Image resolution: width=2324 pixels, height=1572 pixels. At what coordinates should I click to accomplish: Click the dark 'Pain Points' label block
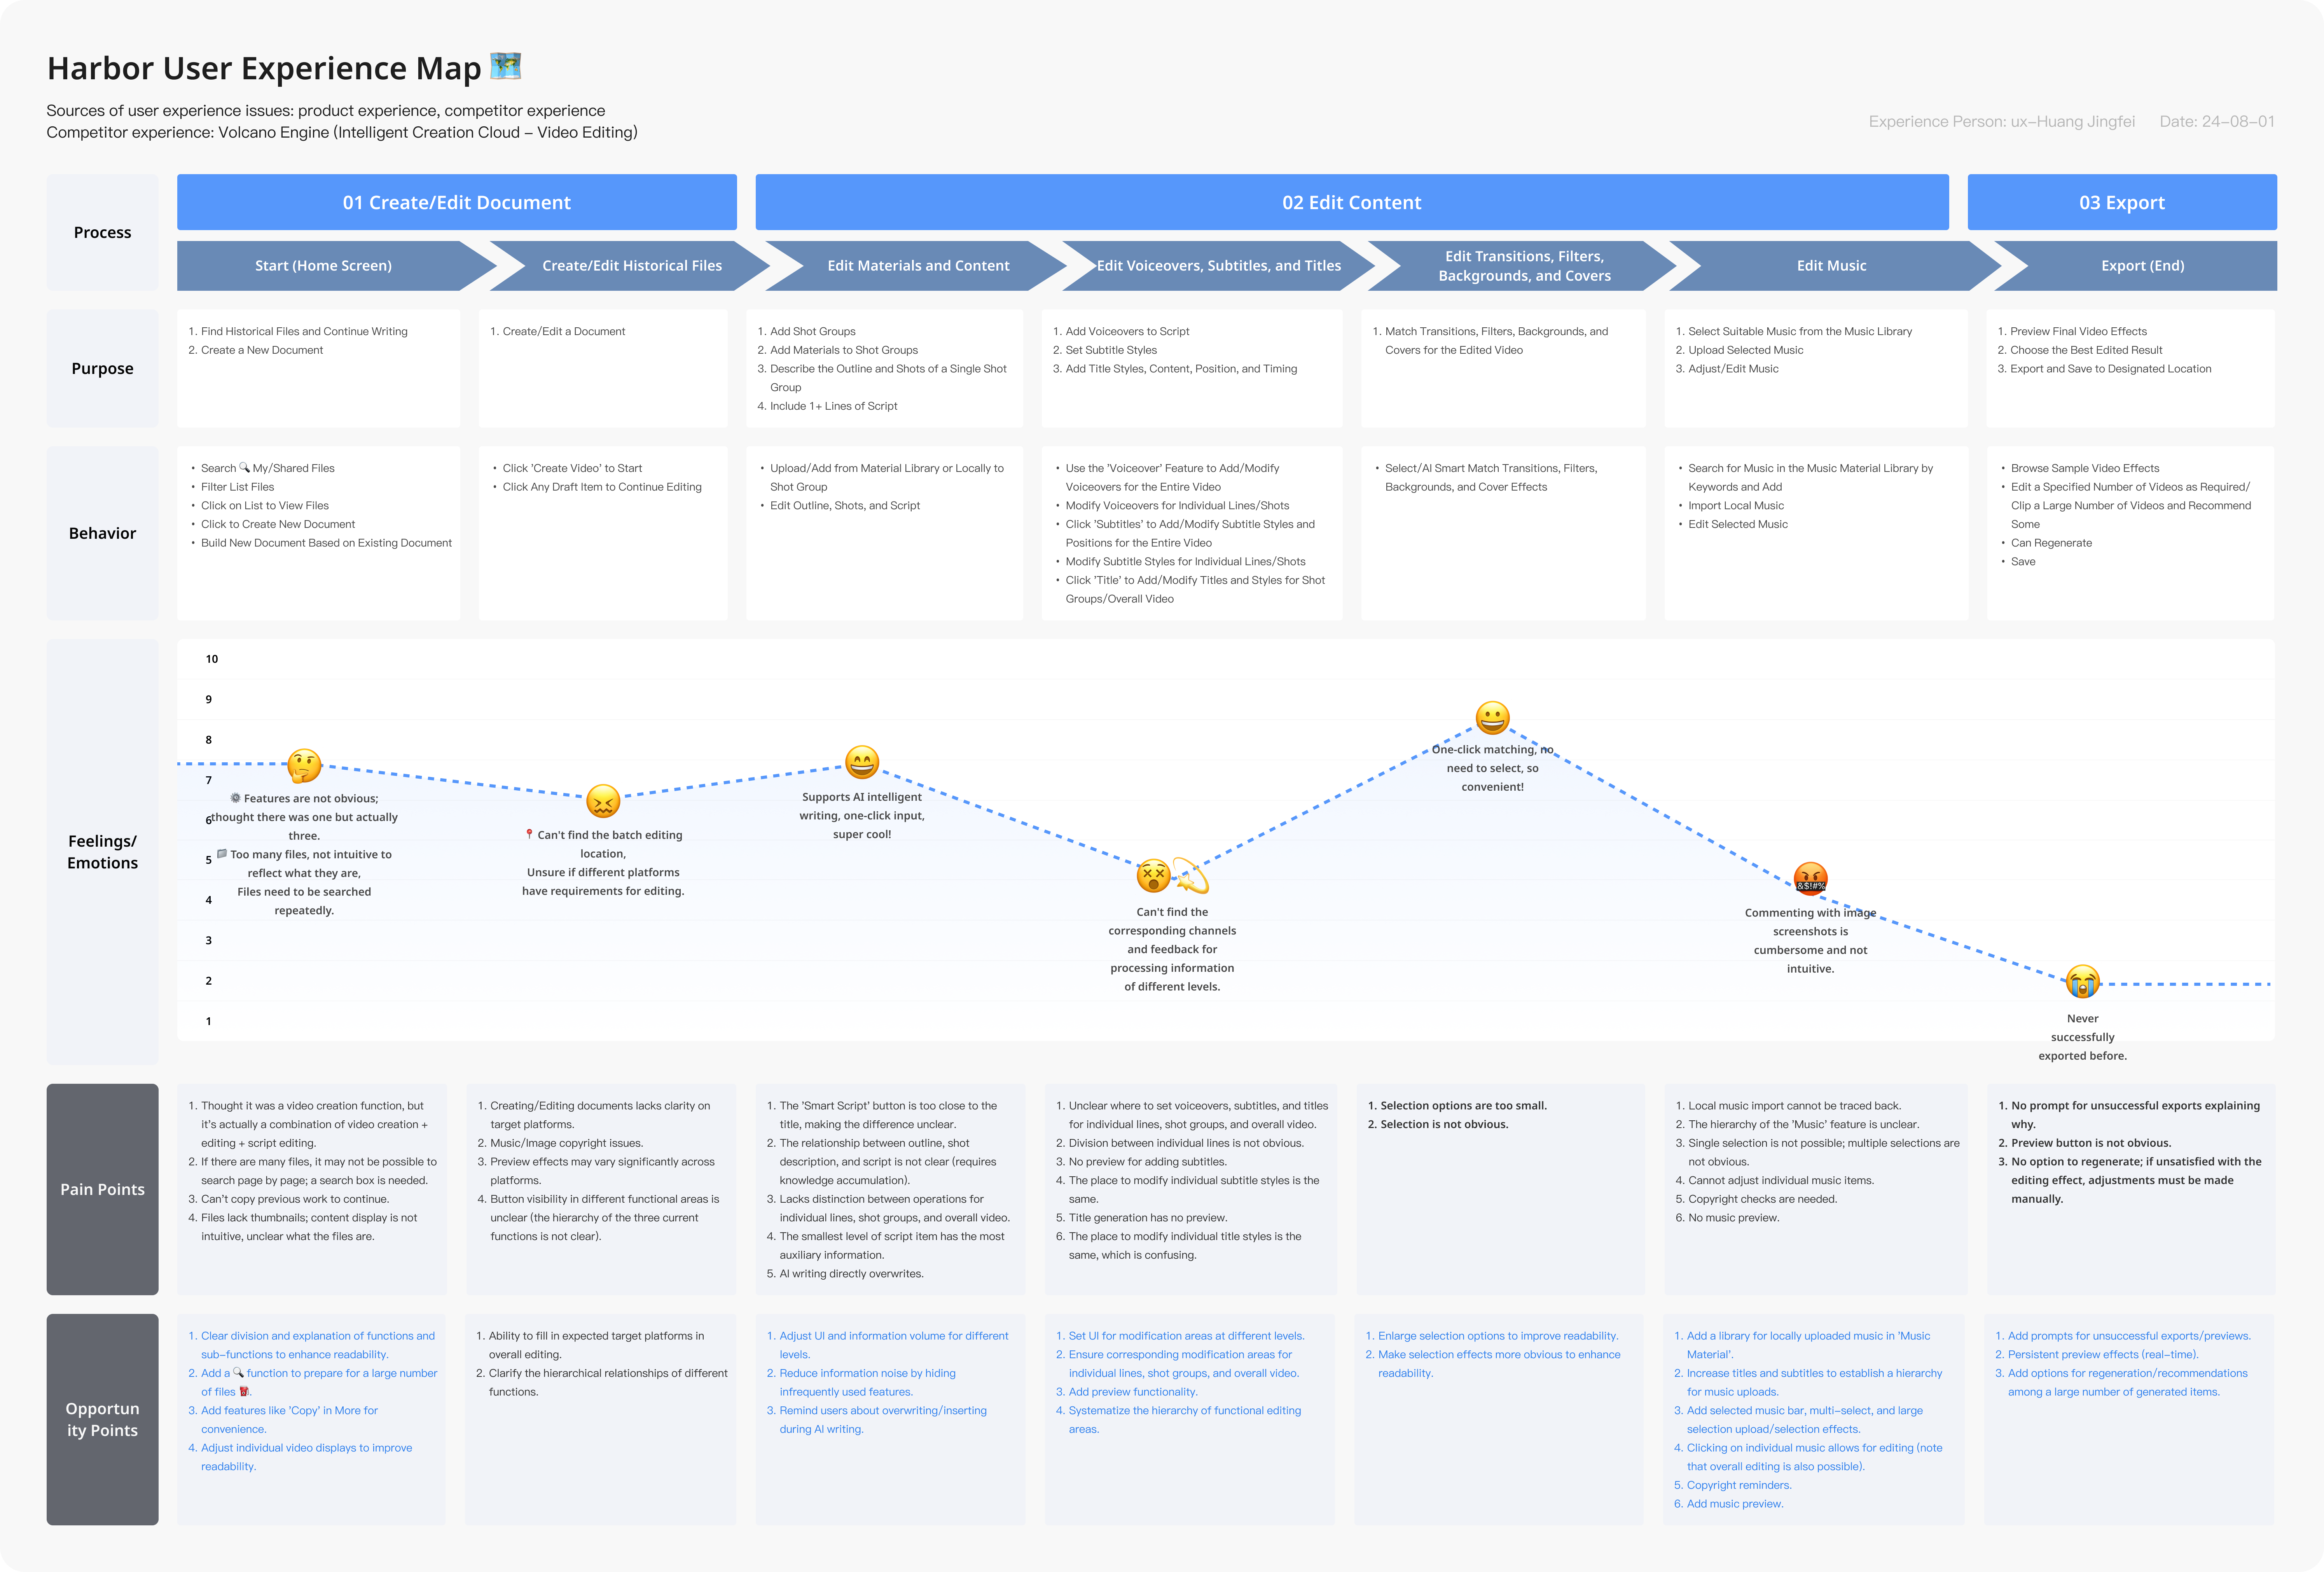pyautogui.click(x=102, y=1189)
